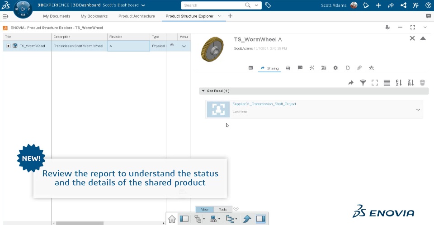Screen dimensions: 434x225
Task: Select the View toolbar tab
Action: point(204,210)
